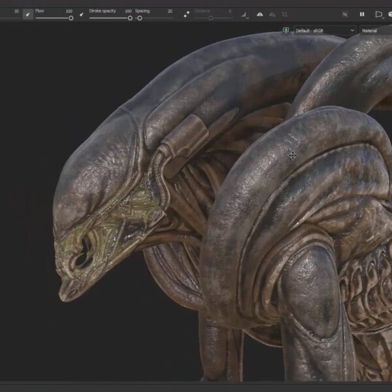
Task: Click the transform axis icon
Action: pos(284,14)
